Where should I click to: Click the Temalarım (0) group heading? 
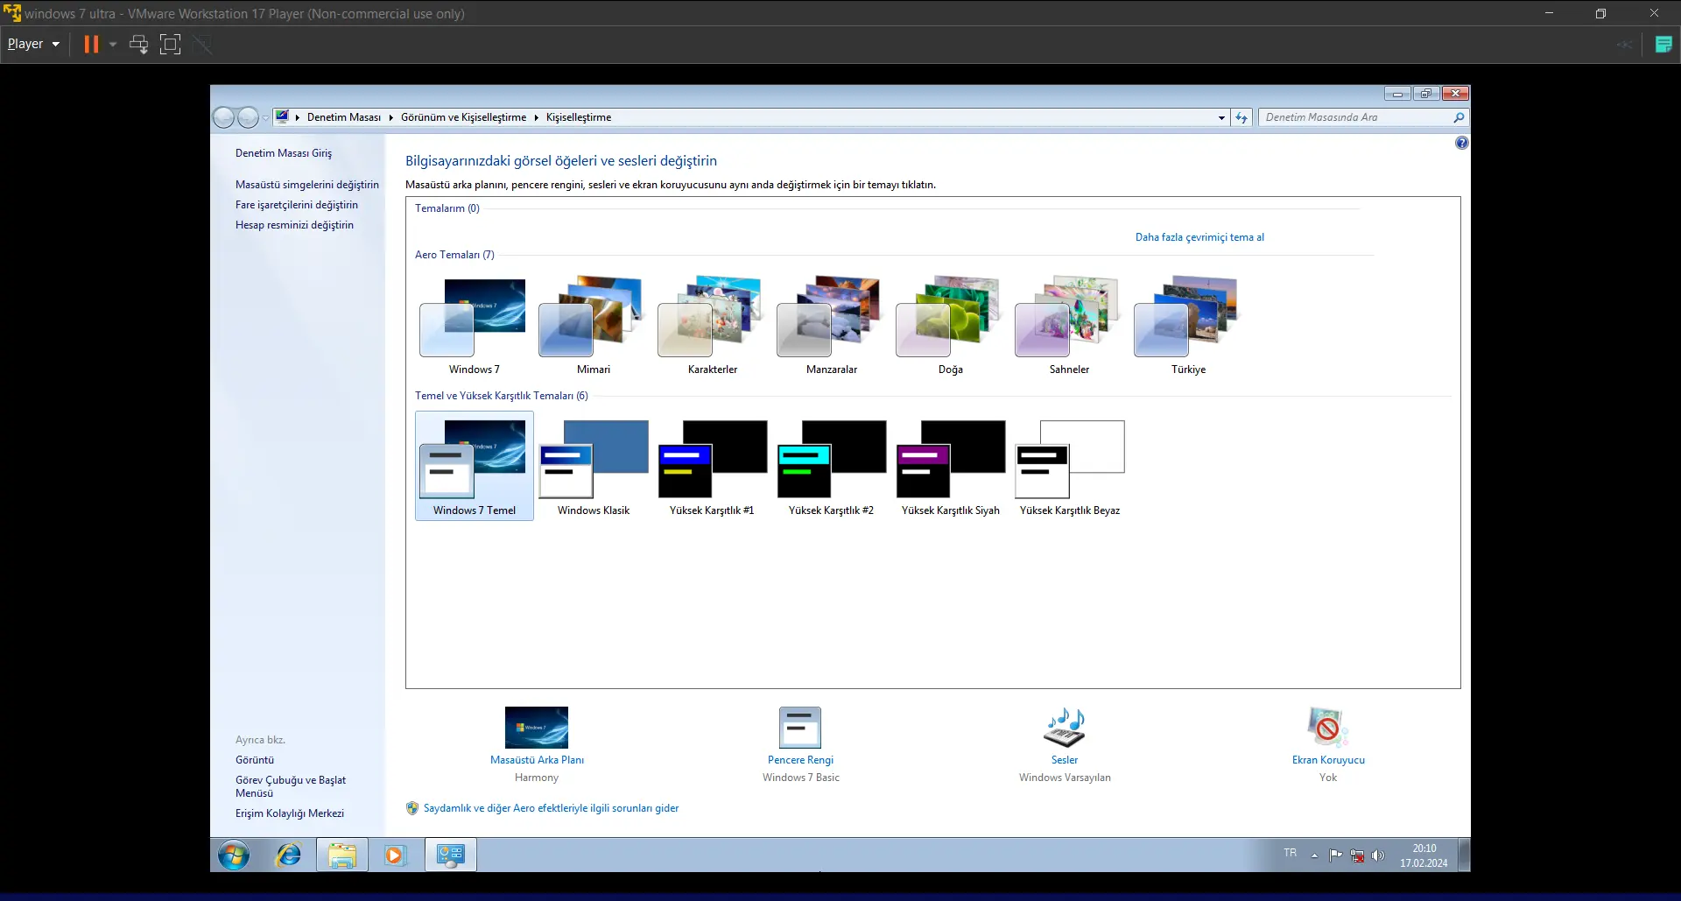click(x=447, y=208)
